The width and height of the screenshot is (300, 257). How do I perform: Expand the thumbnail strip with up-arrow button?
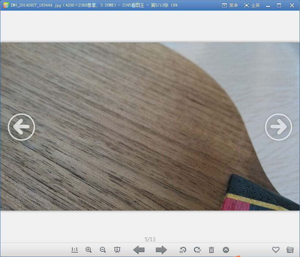tap(226, 250)
